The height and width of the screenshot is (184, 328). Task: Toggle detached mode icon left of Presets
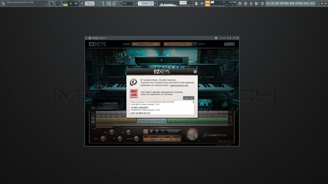point(216,38)
